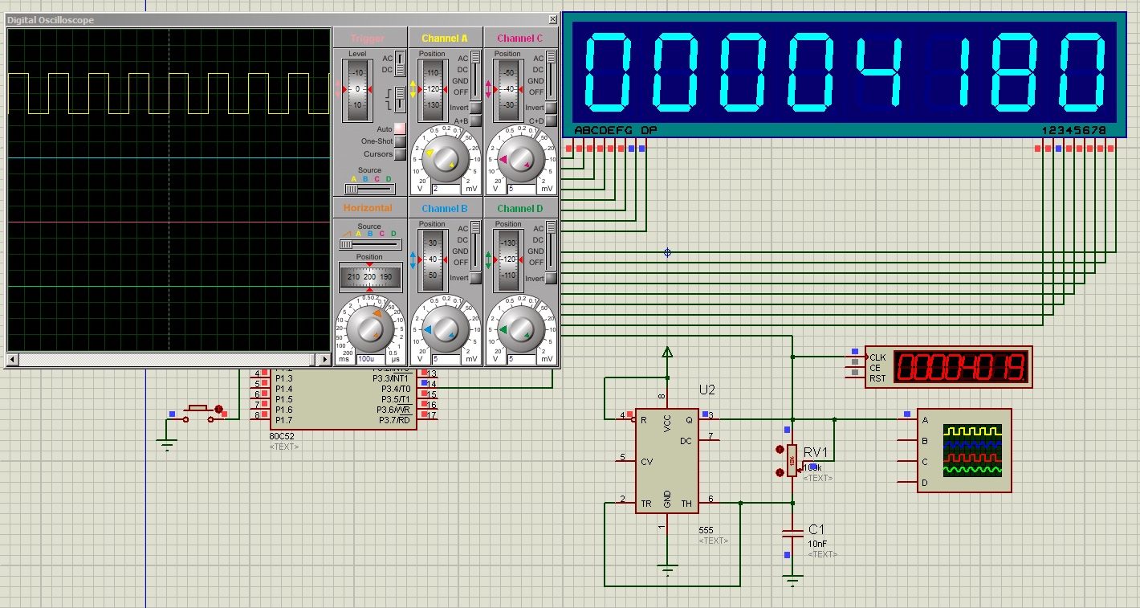Screen dimensions: 1140x608
Task: Select the RV1 potentiometer
Action: click(792, 461)
